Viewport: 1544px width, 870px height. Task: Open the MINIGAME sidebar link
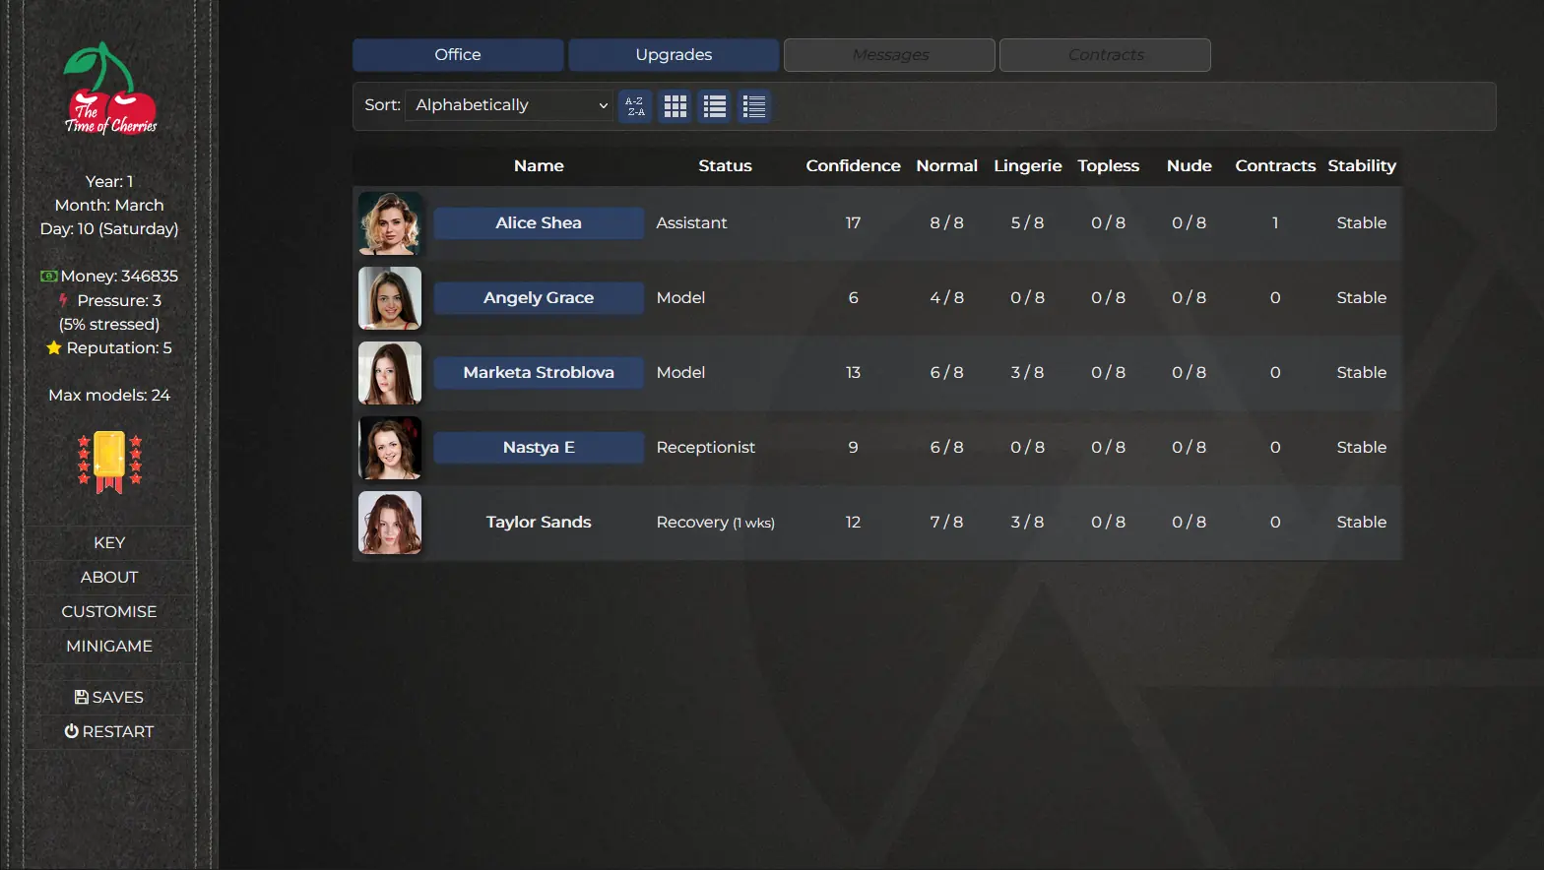click(109, 647)
